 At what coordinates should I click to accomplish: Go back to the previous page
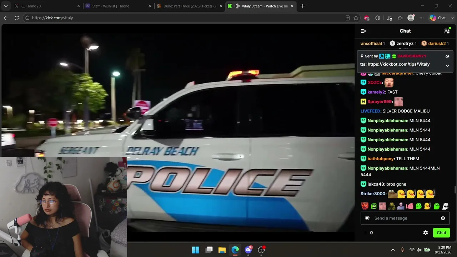pyautogui.click(x=6, y=18)
